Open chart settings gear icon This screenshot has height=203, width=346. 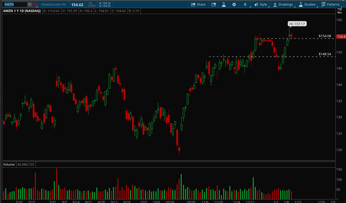(234, 4)
